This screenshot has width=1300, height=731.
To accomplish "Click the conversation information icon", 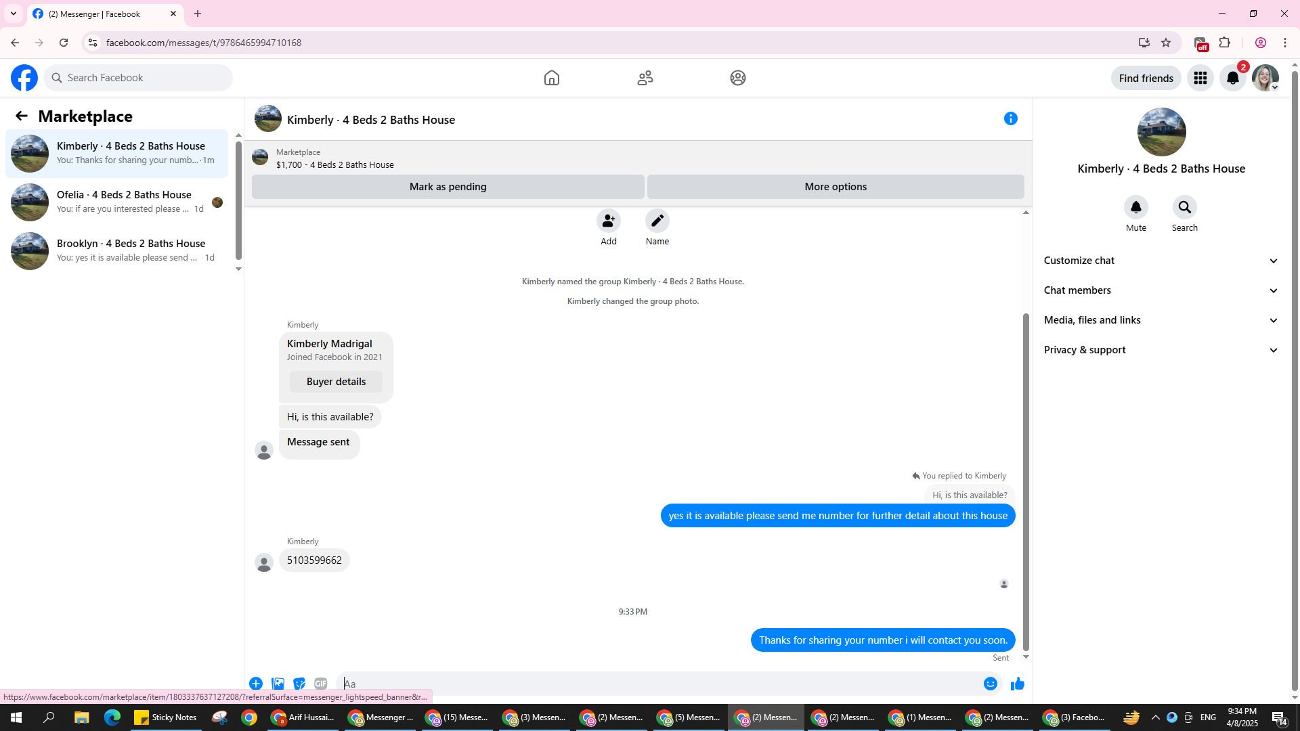I will point(1010,119).
